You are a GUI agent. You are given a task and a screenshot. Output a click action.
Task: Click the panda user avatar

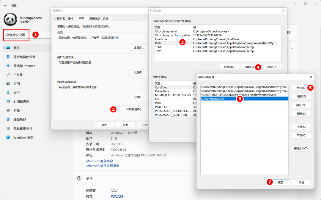point(10,20)
